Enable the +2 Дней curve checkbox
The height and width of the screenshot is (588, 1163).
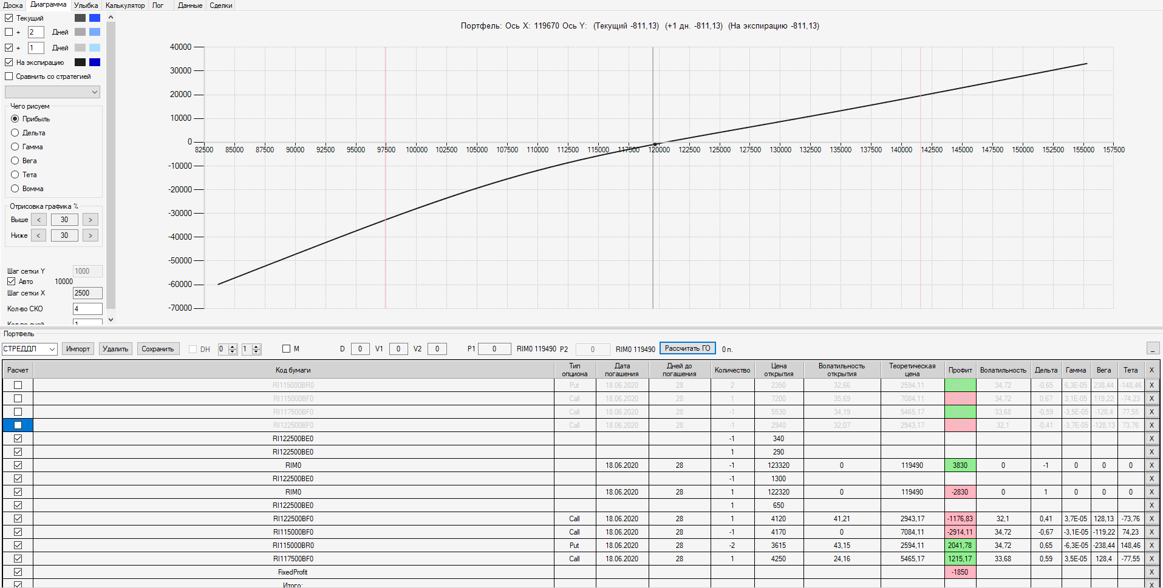click(9, 32)
